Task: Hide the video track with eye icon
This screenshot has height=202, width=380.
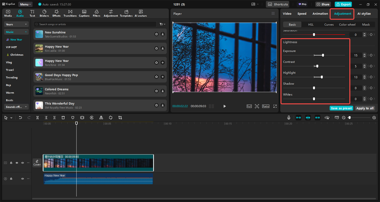Action: (17, 163)
